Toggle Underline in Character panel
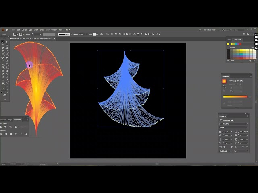The width and height of the screenshot is (258, 193). (243, 147)
